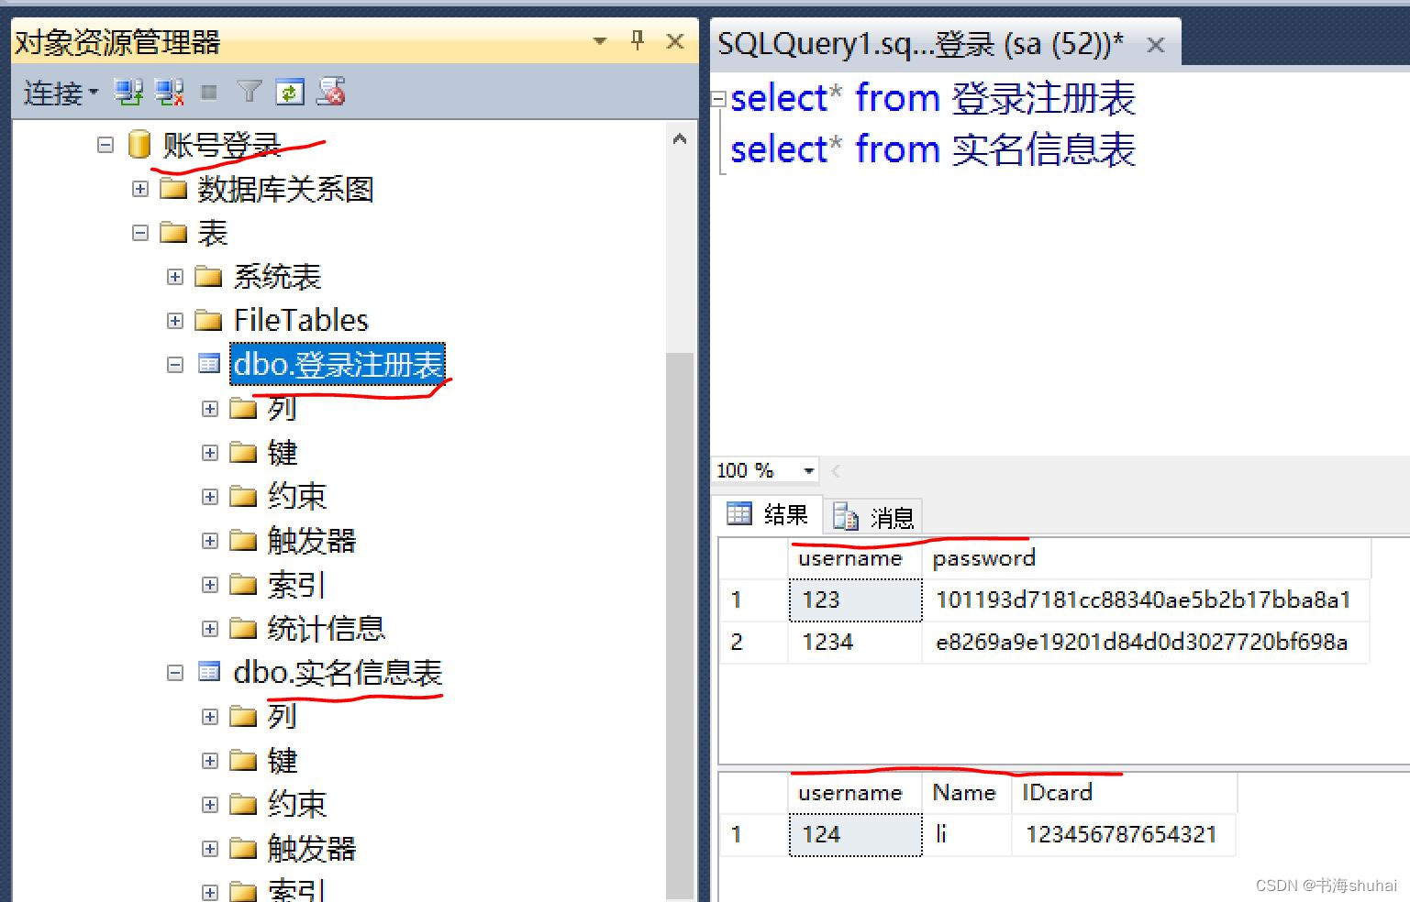The width and height of the screenshot is (1410, 902).
Task: Select 触发器 under dbo.实名信息表
Action: click(312, 848)
